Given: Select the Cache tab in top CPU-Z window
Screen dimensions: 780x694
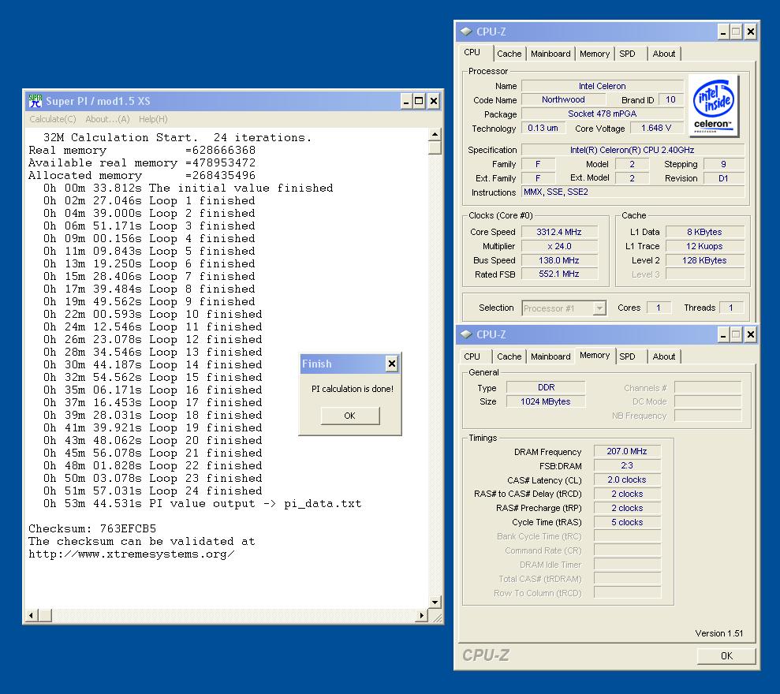Looking at the screenshot, I should click(x=509, y=54).
